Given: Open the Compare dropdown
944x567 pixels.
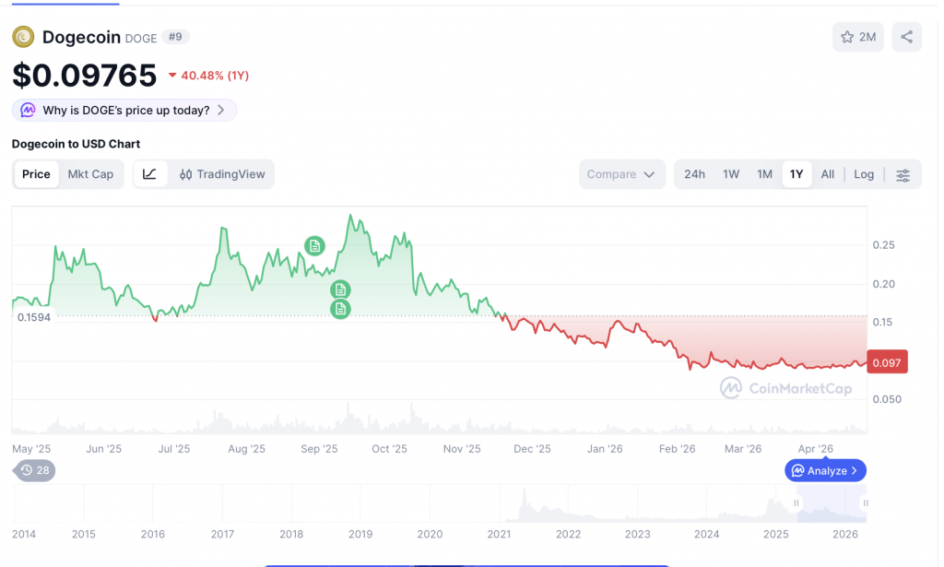Looking at the screenshot, I should 621,174.
